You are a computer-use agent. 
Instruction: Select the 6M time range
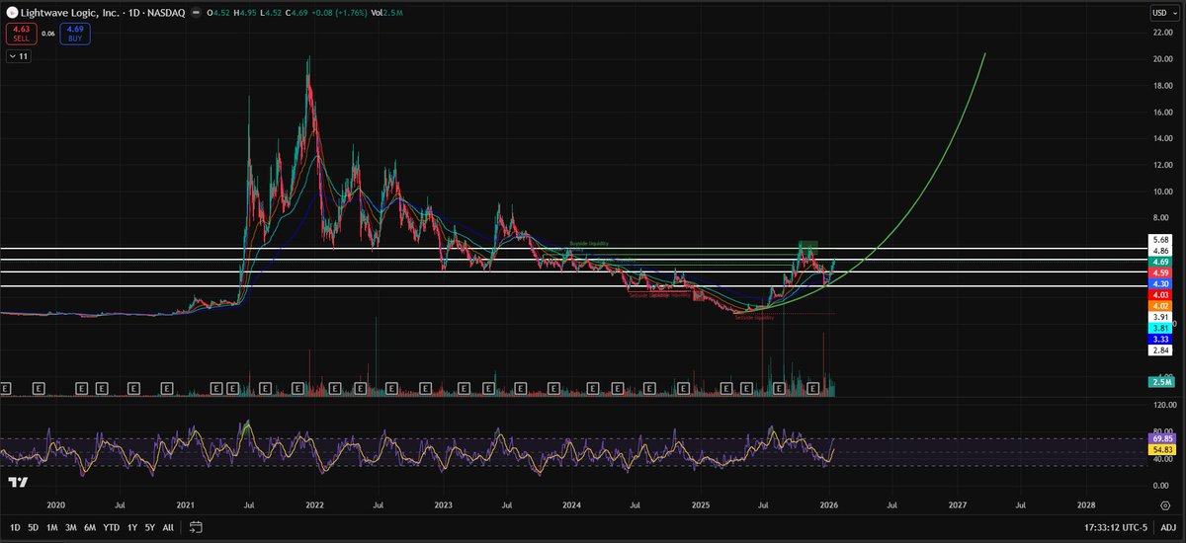[x=91, y=526]
